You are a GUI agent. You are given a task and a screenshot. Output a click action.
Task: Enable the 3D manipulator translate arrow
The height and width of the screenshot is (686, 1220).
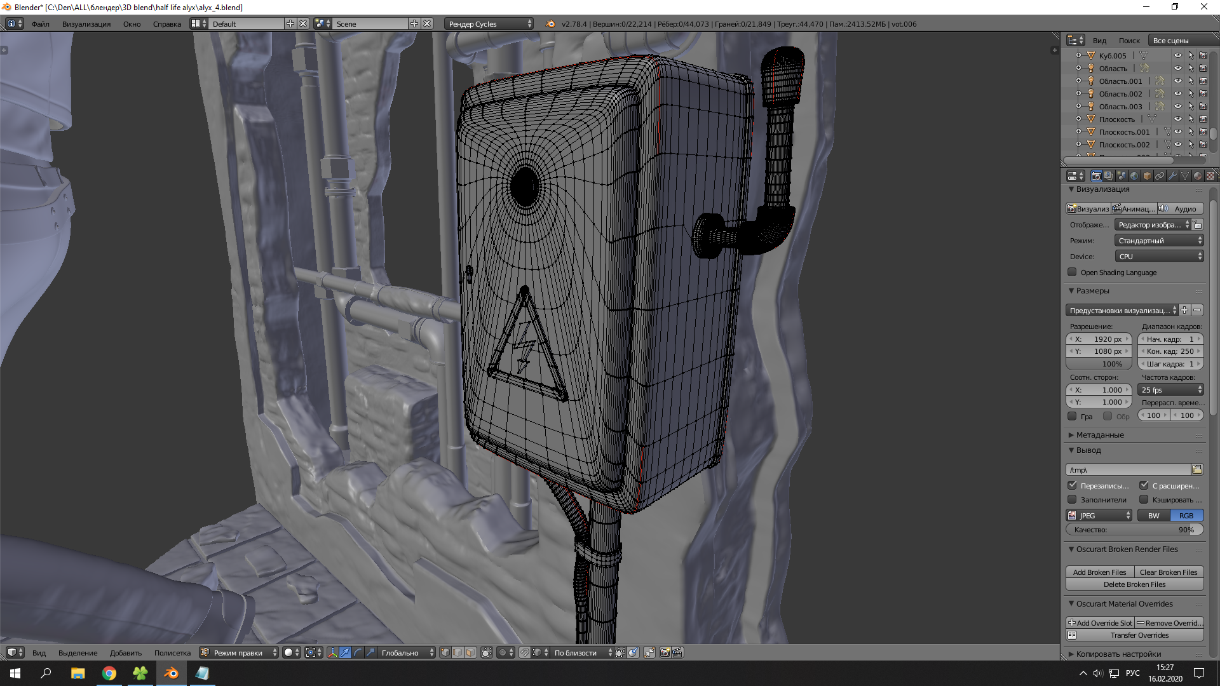(345, 652)
